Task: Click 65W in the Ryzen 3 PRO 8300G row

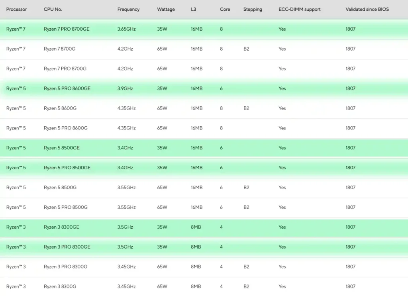Action: [162, 267]
